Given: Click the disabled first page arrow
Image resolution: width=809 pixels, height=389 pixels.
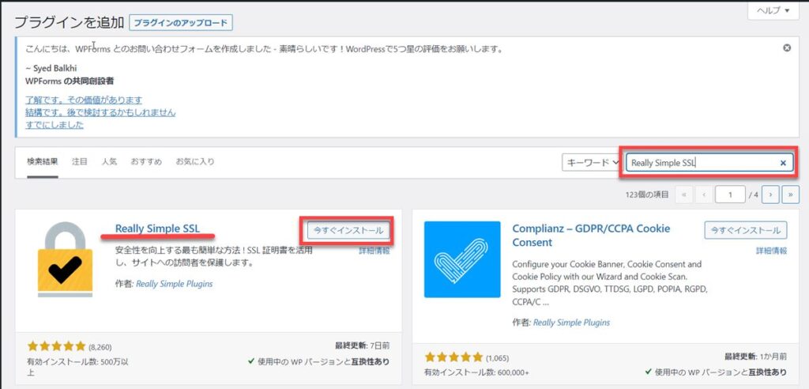Looking at the screenshot, I should pos(684,194).
